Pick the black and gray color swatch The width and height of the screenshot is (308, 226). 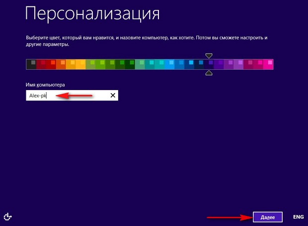pyautogui.click(x=31, y=64)
